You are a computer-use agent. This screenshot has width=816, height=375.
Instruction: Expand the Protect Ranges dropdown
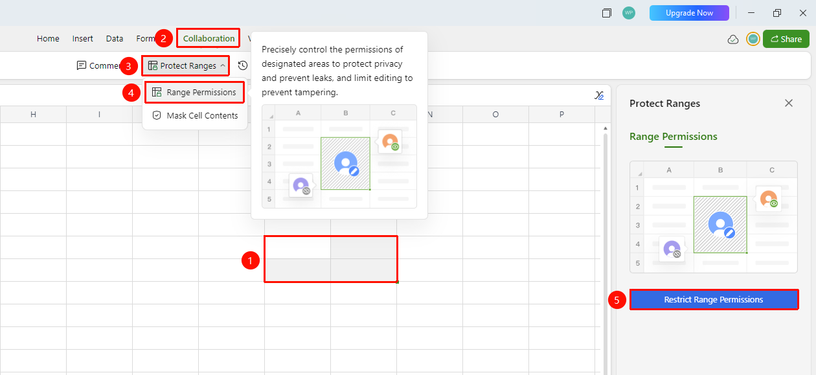[x=187, y=65]
